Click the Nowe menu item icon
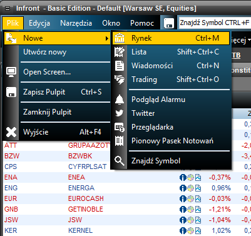The image size is (251, 236). [11, 38]
